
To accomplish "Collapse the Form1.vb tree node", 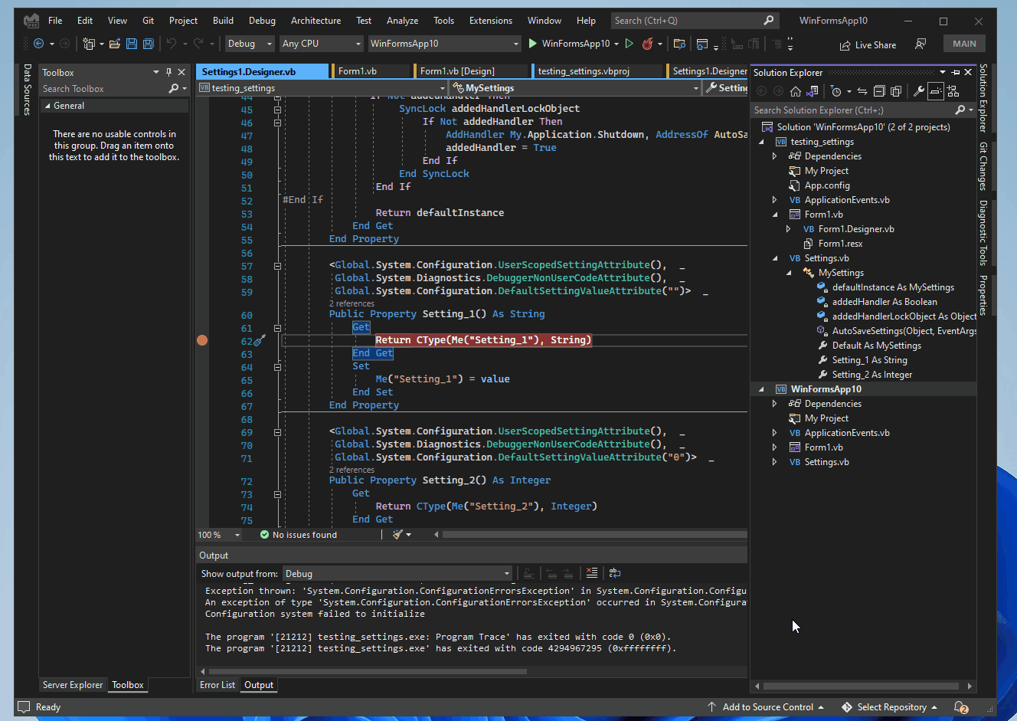I will [774, 214].
